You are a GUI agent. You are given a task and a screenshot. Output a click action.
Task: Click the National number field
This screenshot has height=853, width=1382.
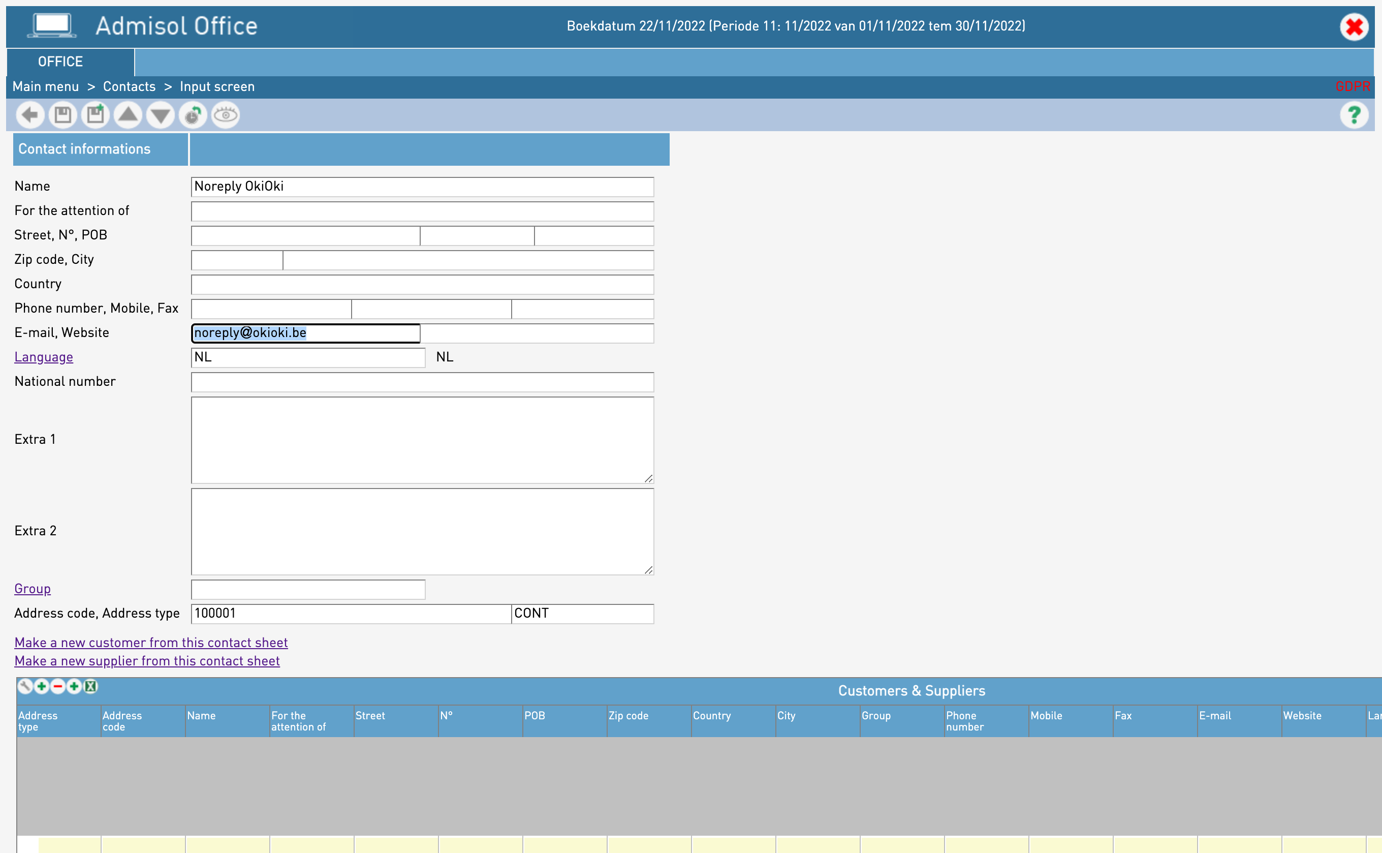click(422, 382)
